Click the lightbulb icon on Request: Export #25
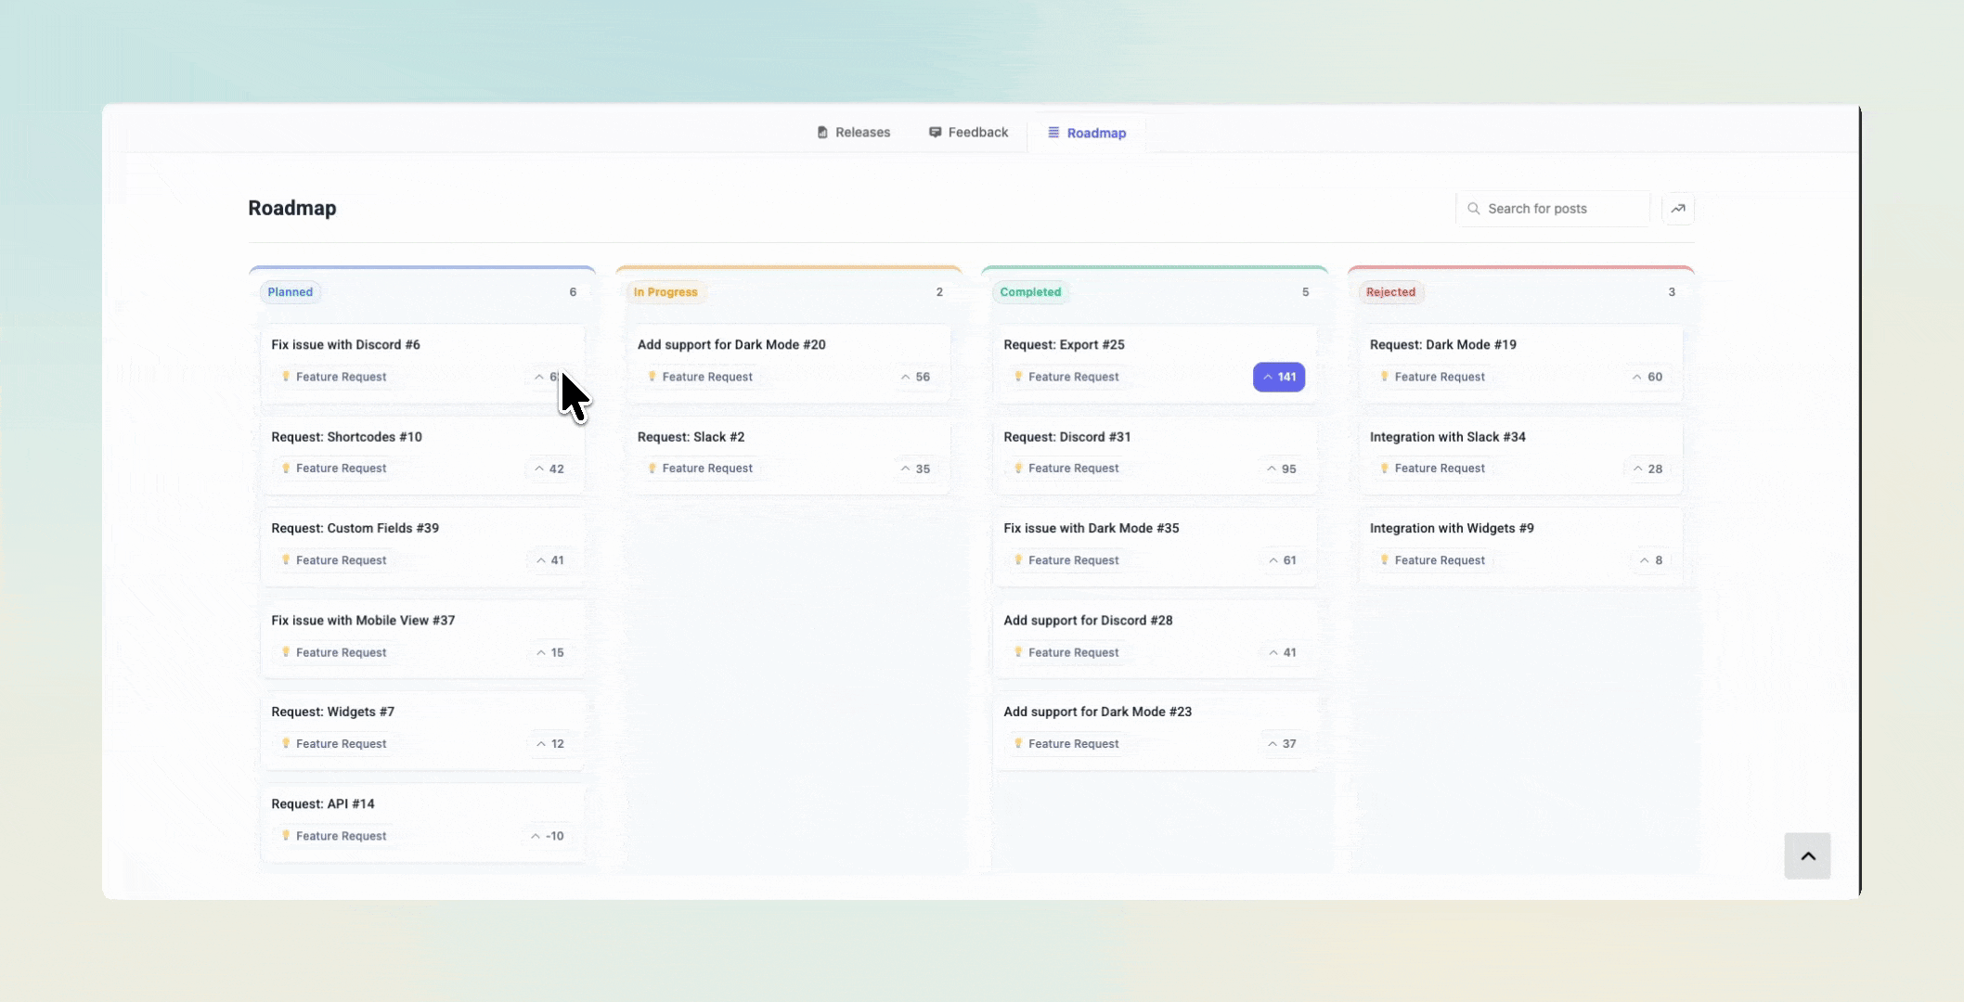Image resolution: width=1964 pixels, height=1002 pixels. 1018,377
